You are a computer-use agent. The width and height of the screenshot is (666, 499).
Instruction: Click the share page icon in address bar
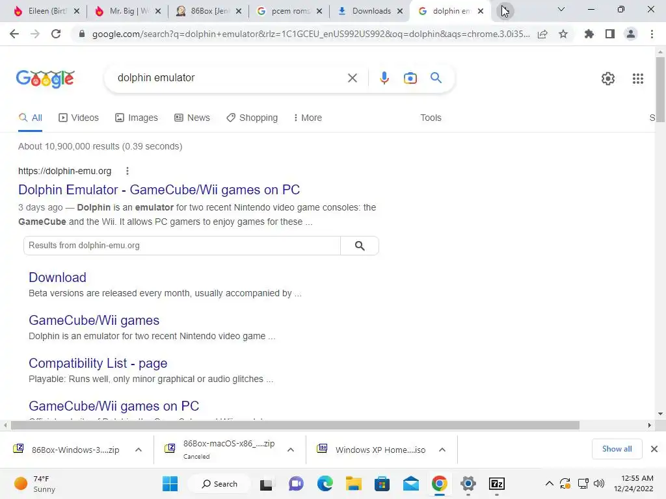tap(542, 34)
